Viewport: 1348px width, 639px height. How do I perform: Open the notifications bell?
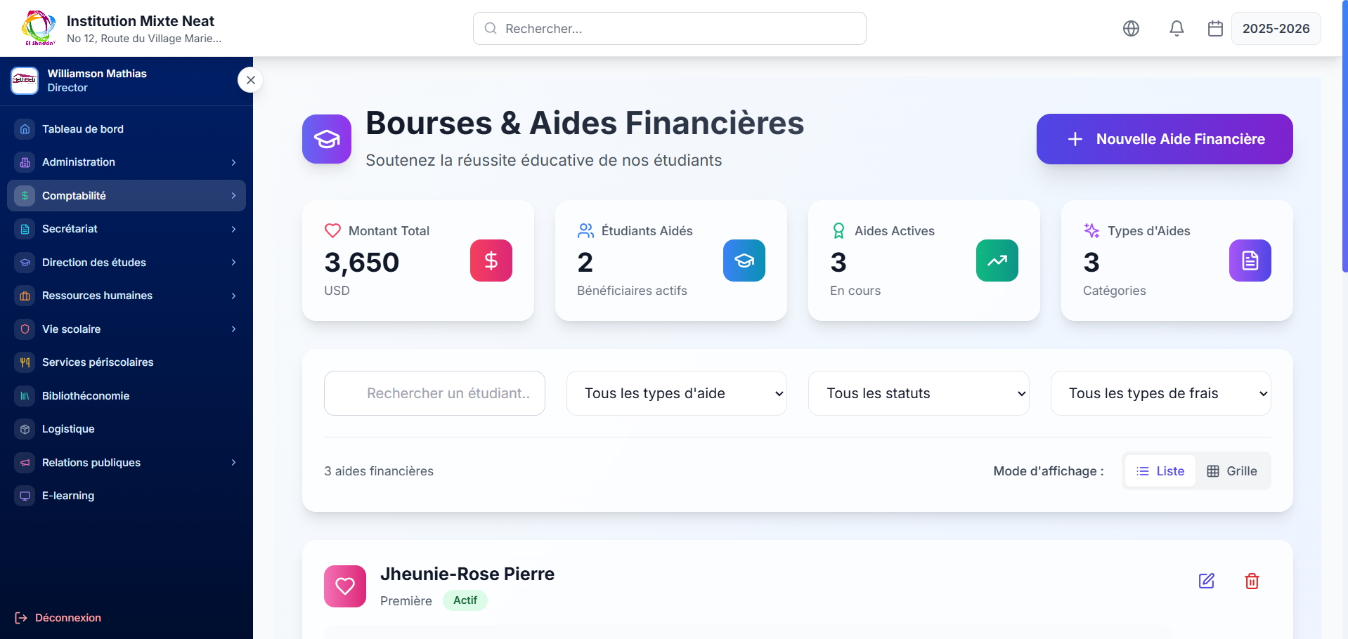(x=1177, y=29)
